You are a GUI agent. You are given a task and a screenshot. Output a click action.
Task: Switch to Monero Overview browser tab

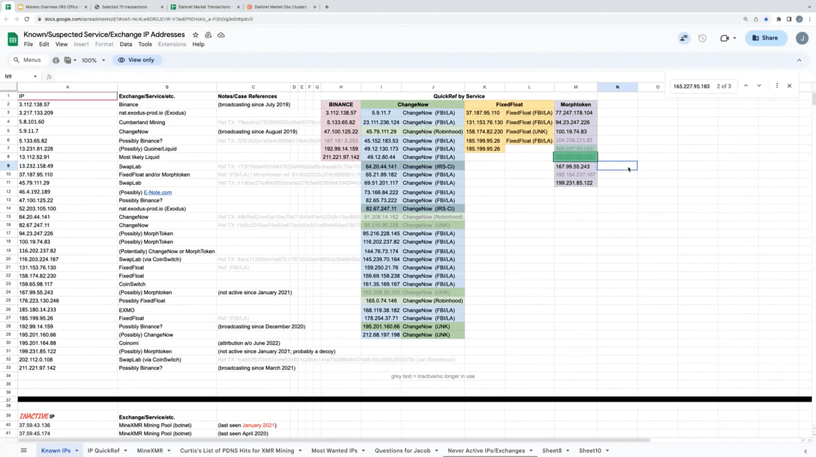52,7
